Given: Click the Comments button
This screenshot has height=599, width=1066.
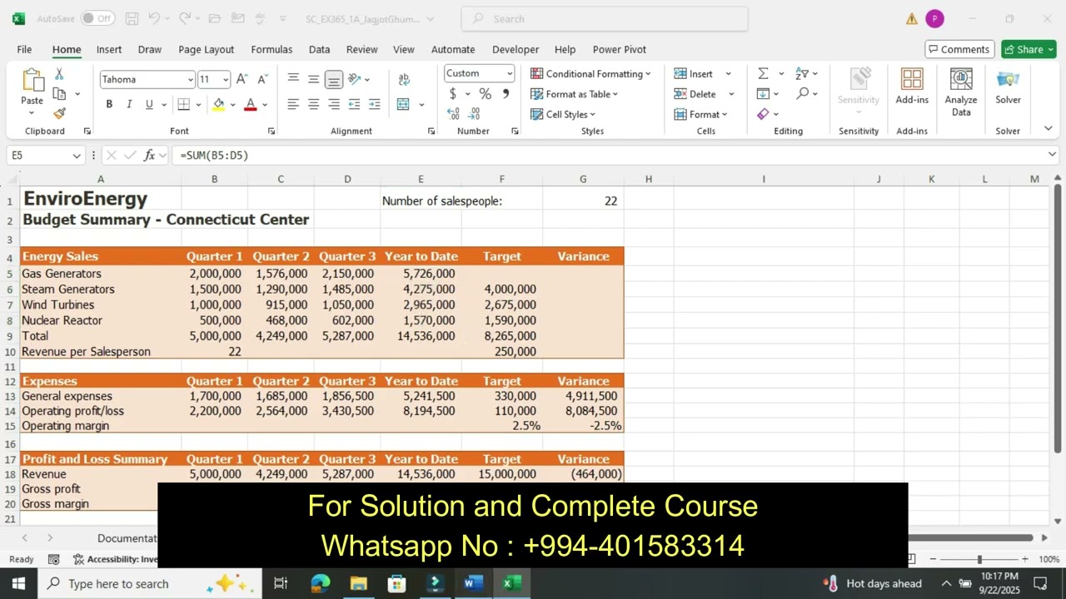Looking at the screenshot, I should coord(959,49).
